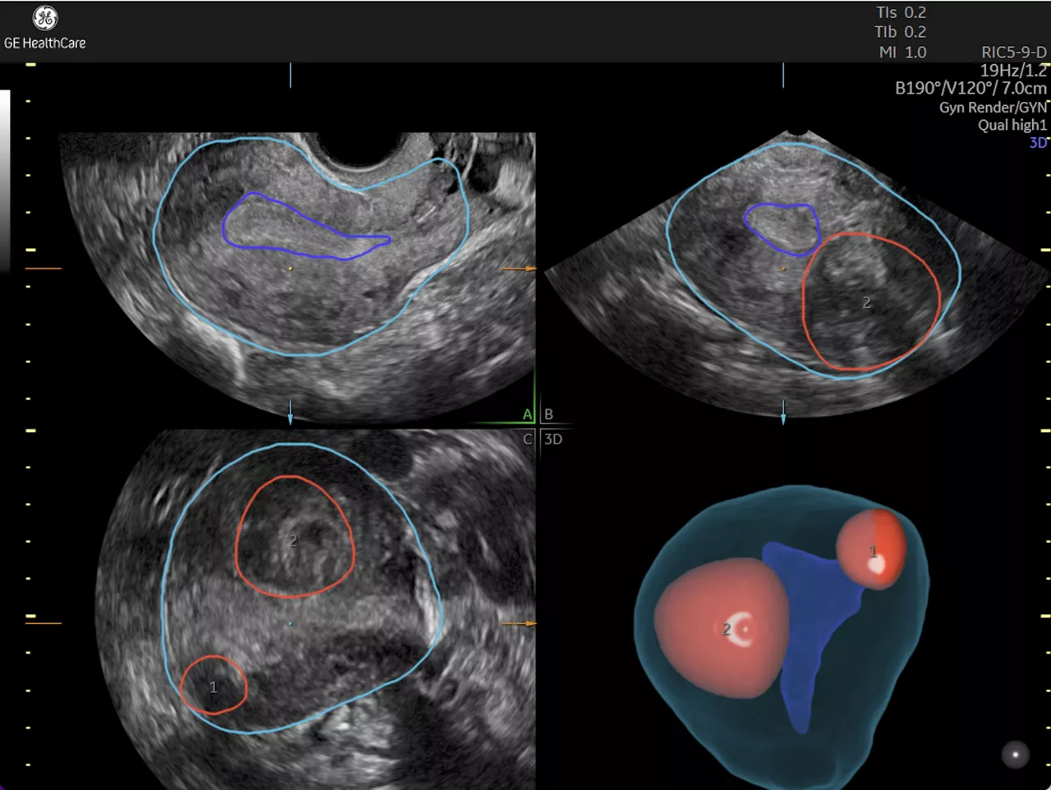Screen dimensions: 1051x790
Task: Click the orange arrow right of plane A
Action: [518, 269]
